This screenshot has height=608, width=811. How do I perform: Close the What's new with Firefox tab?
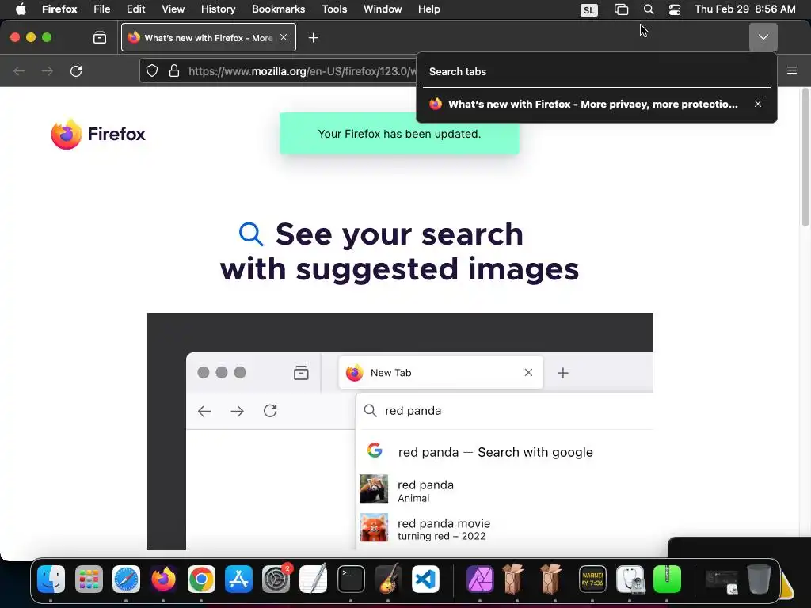pos(284,37)
